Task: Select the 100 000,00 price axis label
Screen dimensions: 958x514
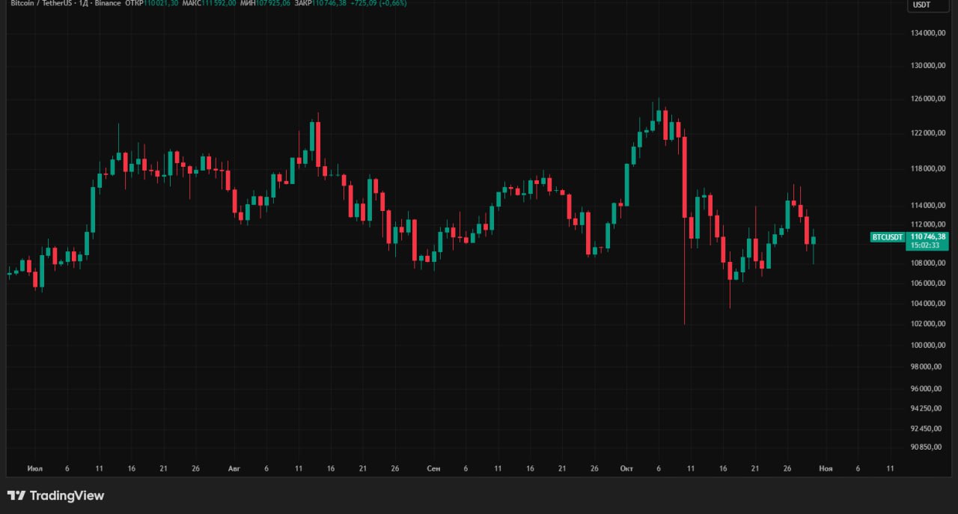Action: [x=928, y=346]
